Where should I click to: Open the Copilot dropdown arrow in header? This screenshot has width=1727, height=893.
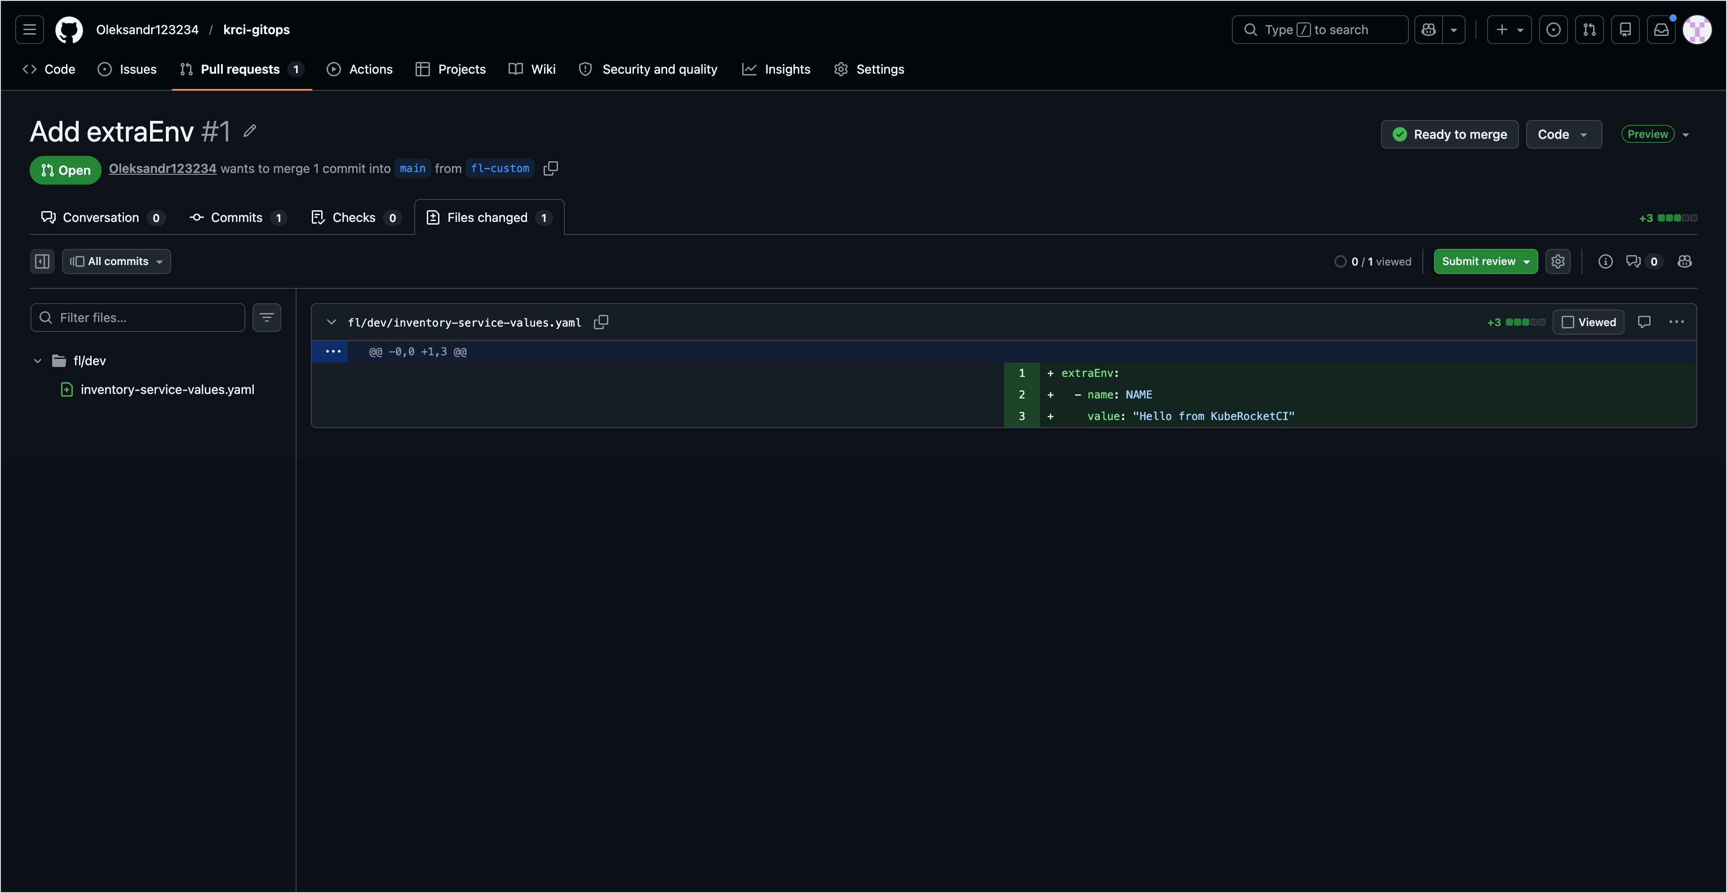tap(1453, 30)
